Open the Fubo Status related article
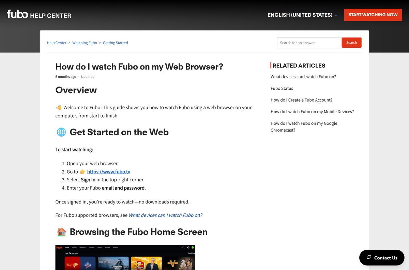This screenshot has height=270, width=409. click(282, 88)
